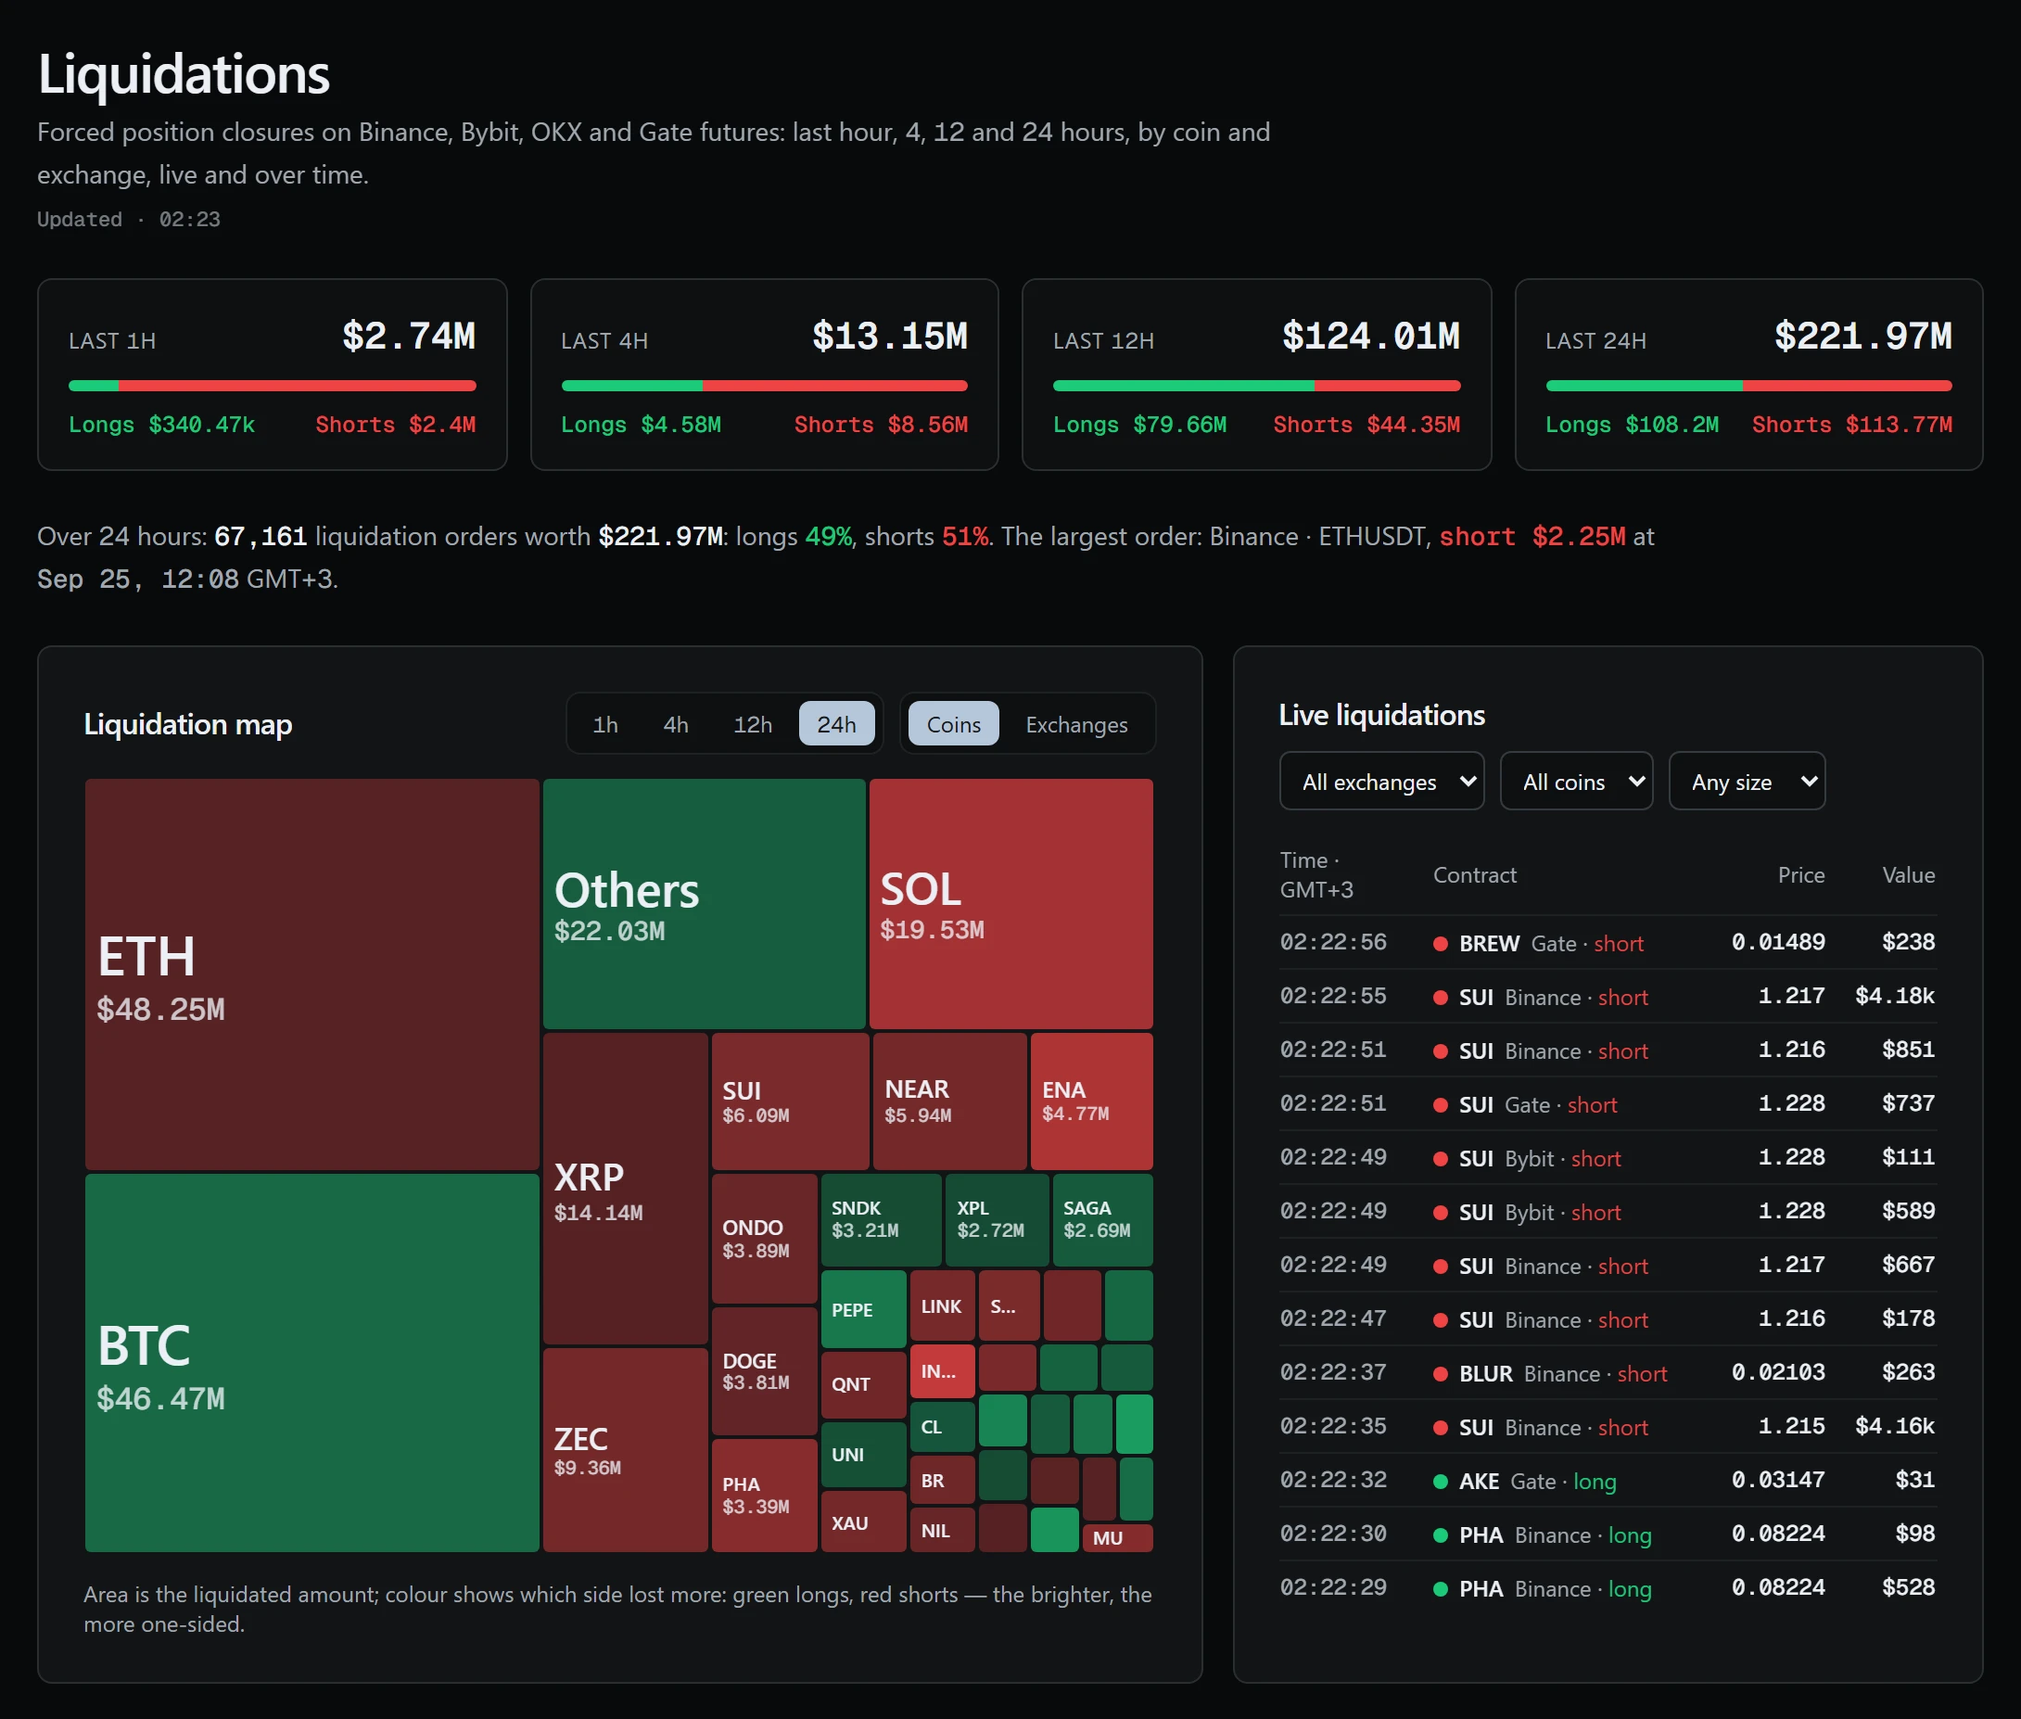Open the All coins filter dropdown
The width and height of the screenshot is (2021, 1719).
pos(1576,781)
